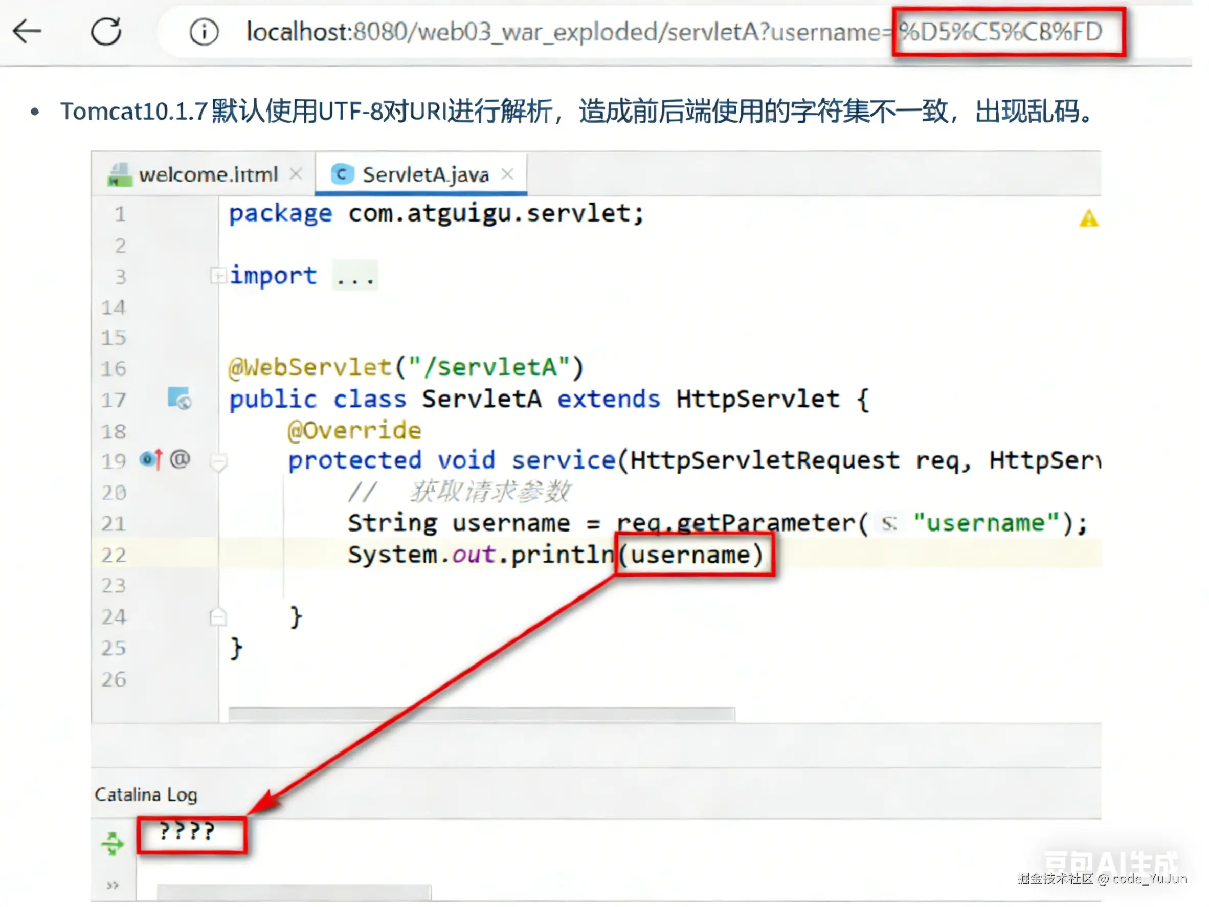The width and height of the screenshot is (1209, 907).
Task: Click the ServletA.java class file icon
Action: [342, 175]
